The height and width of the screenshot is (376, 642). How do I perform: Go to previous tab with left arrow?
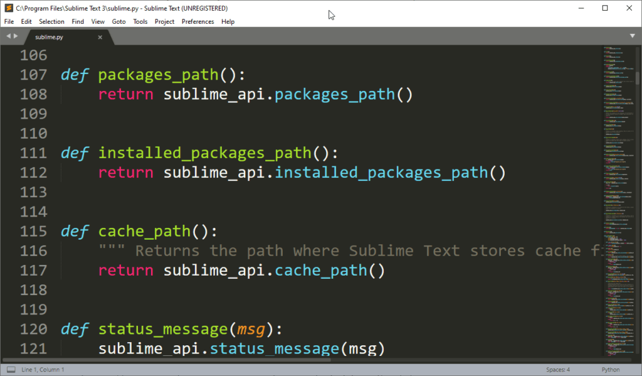pyautogui.click(x=8, y=36)
